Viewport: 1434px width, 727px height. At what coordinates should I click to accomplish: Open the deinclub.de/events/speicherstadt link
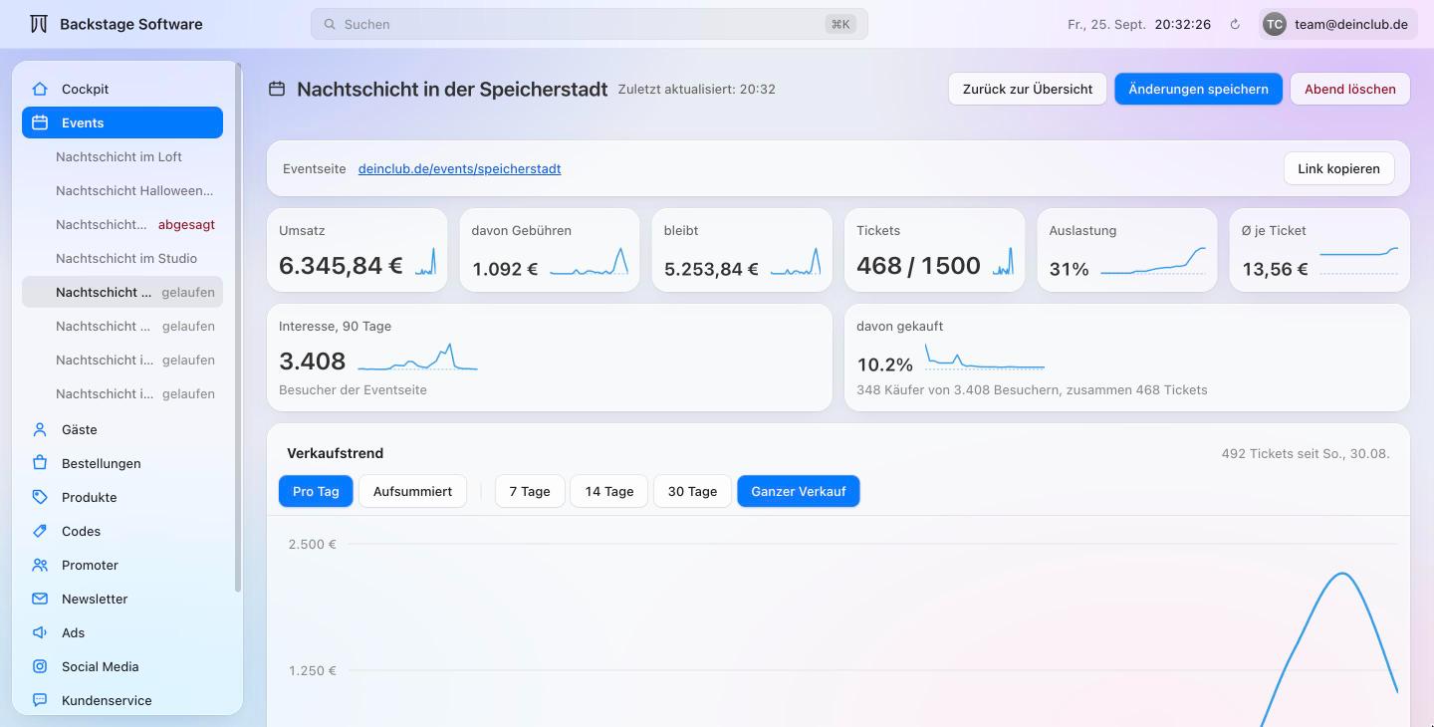click(x=459, y=168)
